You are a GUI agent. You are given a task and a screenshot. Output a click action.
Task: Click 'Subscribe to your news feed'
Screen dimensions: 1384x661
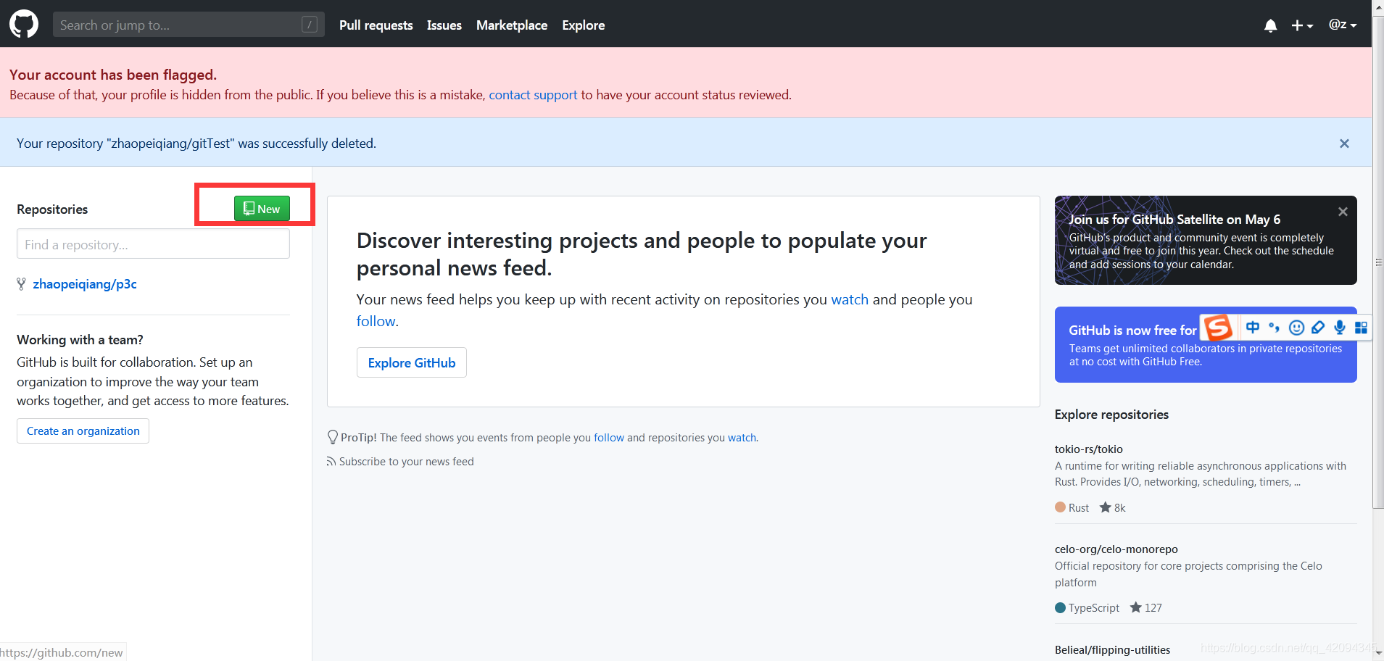coord(406,462)
